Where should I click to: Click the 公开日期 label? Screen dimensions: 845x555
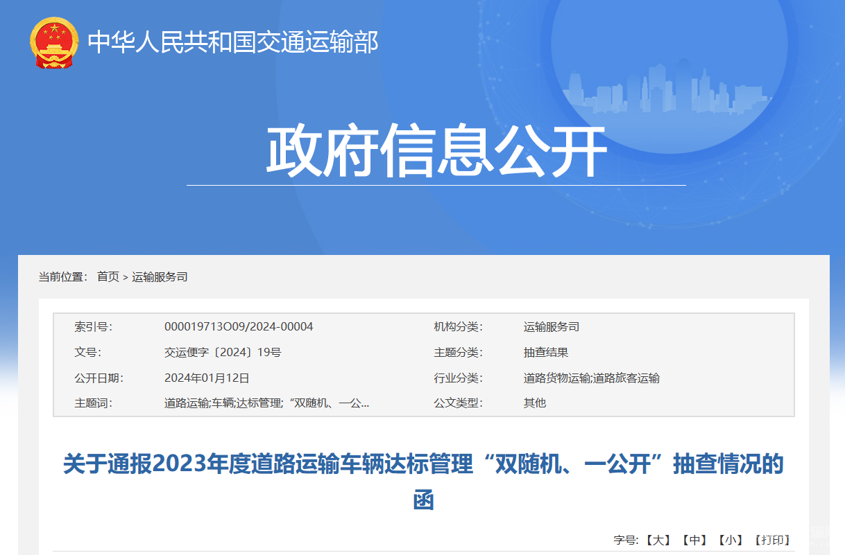tap(99, 378)
